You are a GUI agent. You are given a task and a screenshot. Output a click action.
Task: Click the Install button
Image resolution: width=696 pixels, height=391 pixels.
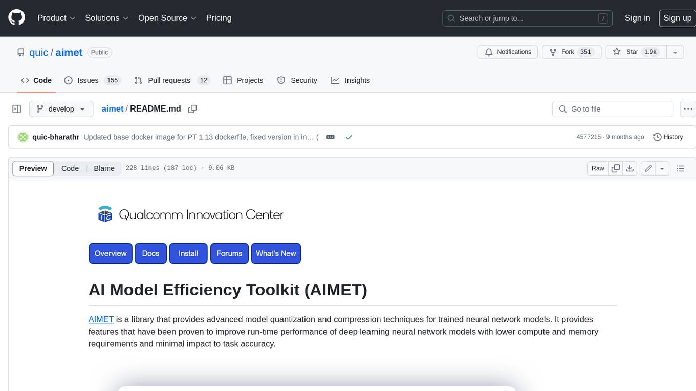[188, 253]
